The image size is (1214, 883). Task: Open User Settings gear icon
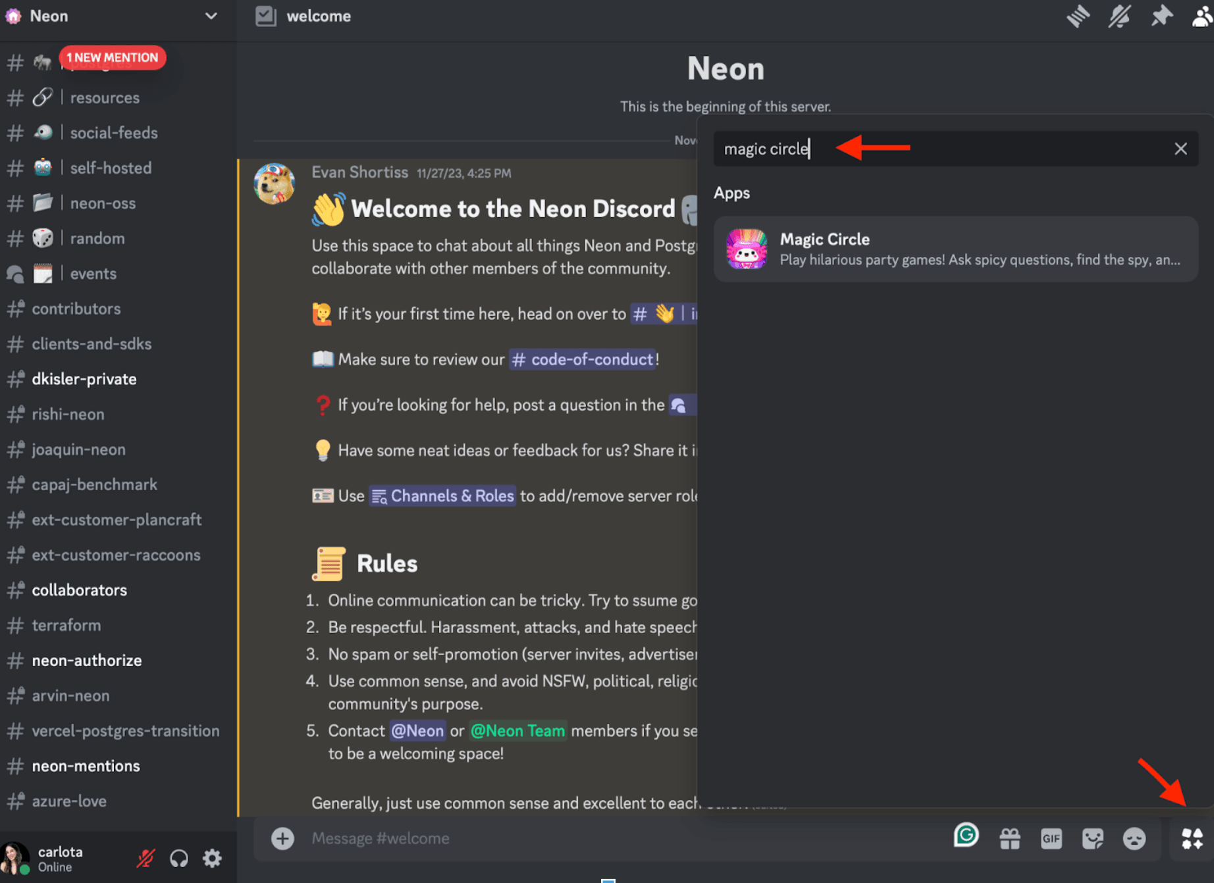pos(212,858)
